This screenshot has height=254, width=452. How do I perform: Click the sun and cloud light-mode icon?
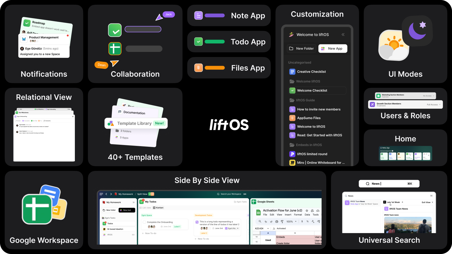click(x=394, y=45)
